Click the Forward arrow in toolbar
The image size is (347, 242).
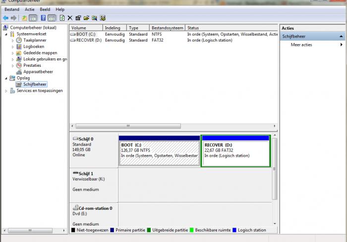[13, 18]
